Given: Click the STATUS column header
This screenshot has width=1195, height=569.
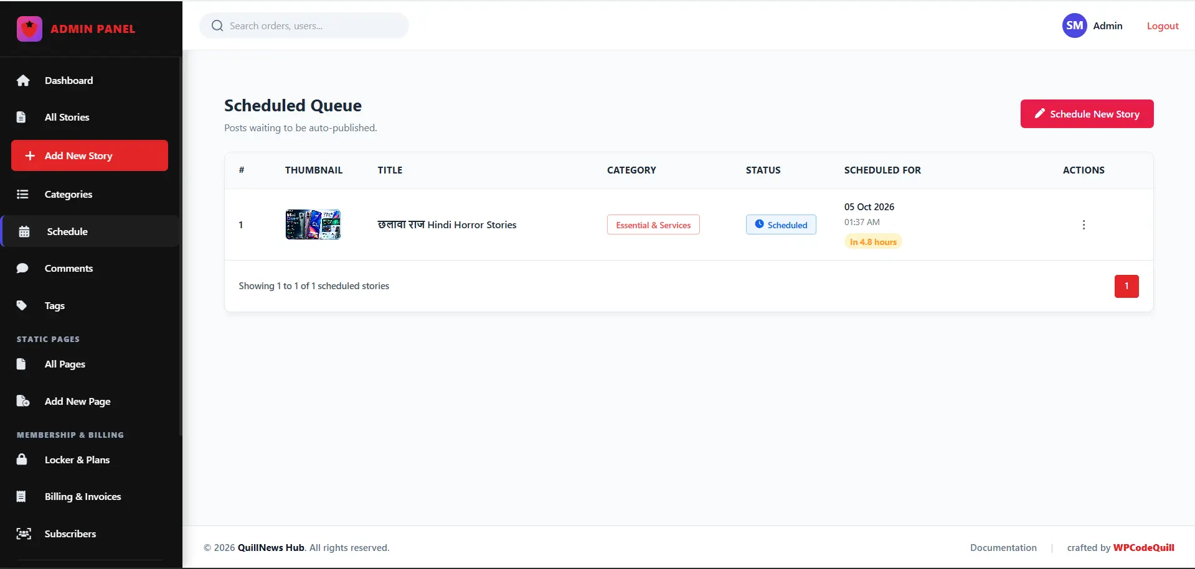Looking at the screenshot, I should pos(763,170).
